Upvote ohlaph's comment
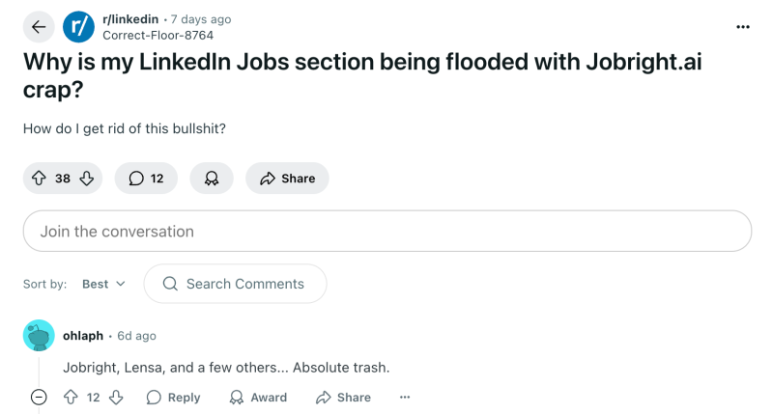 71,398
